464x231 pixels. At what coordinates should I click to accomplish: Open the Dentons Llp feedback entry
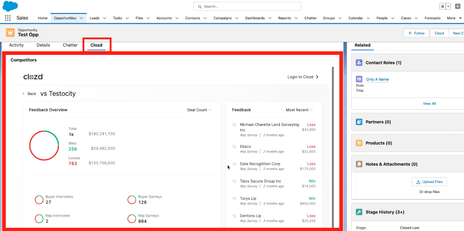point(251,216)
